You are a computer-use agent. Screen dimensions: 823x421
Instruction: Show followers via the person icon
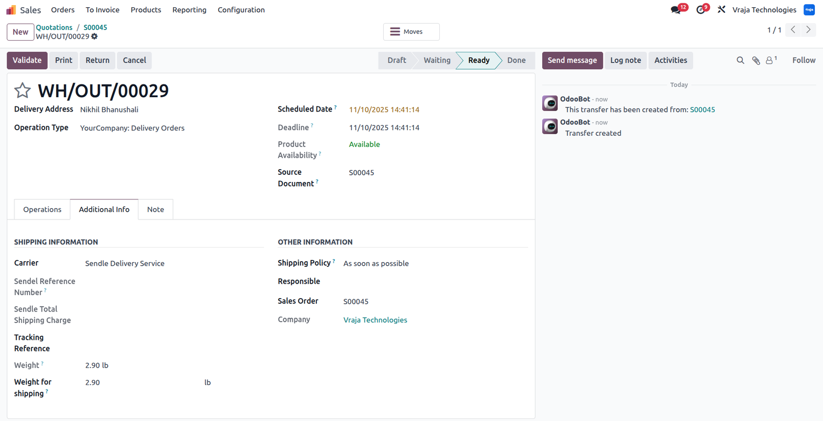click(x=771, y=60)
